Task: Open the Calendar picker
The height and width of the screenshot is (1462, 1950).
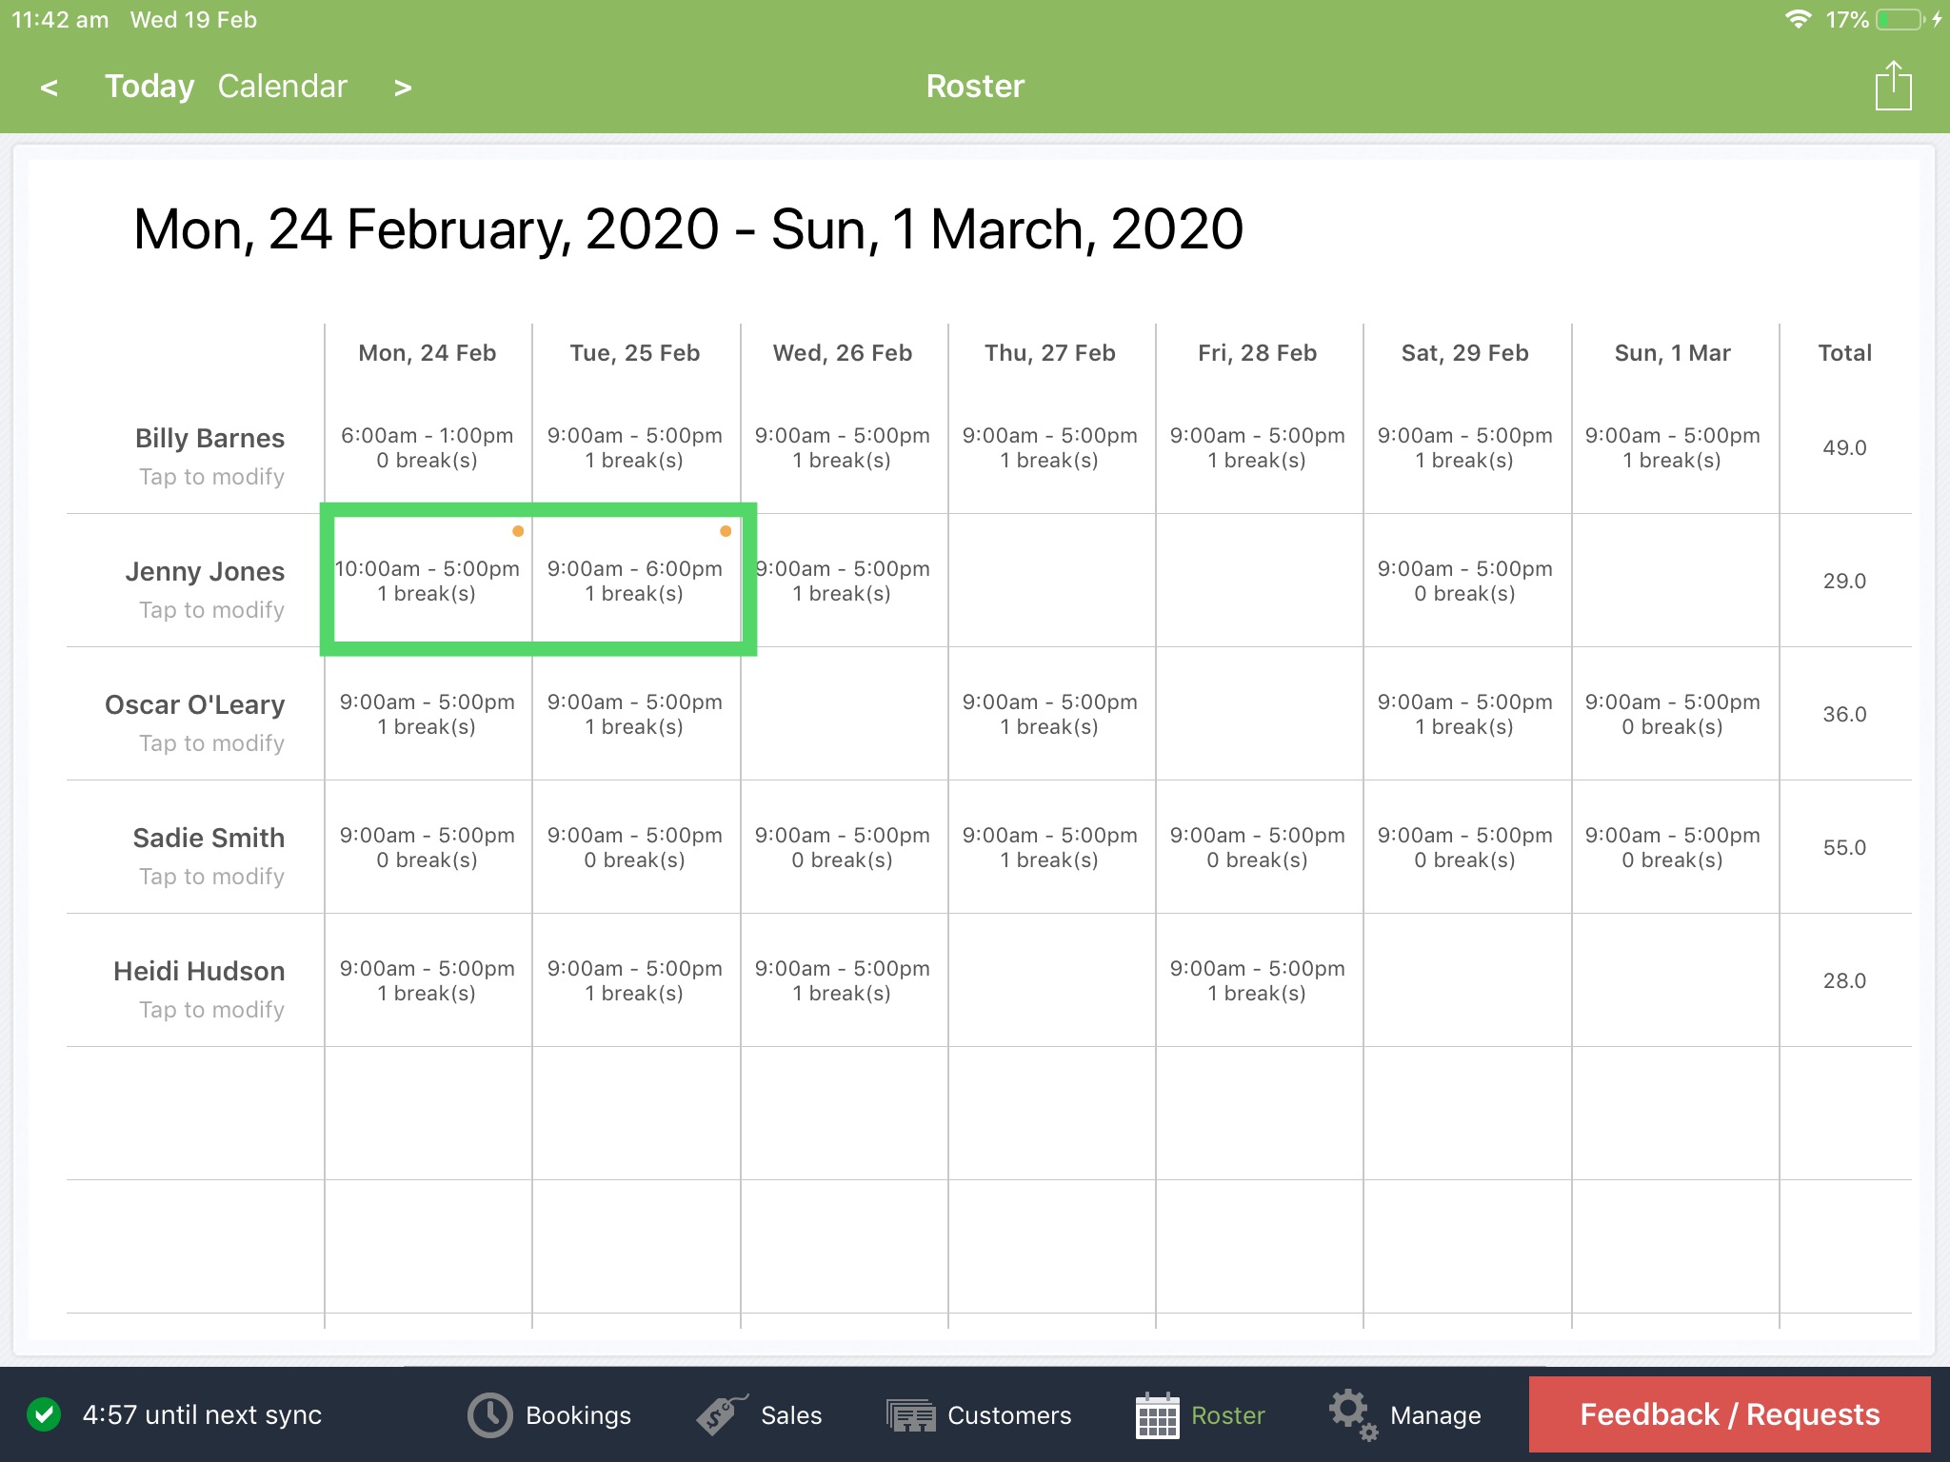Action: click(283, 86)
